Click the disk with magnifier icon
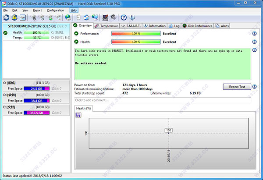The image size is (263, 180). tap(58, 18)
